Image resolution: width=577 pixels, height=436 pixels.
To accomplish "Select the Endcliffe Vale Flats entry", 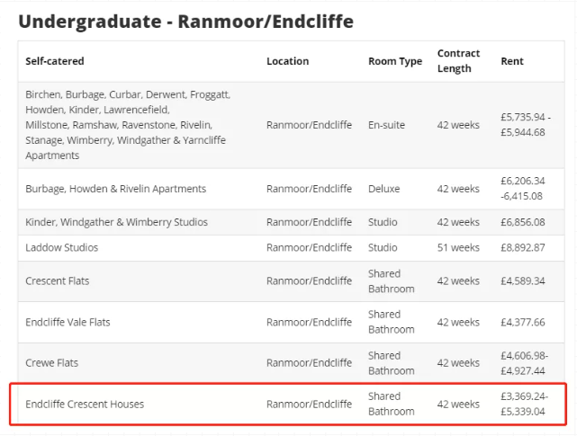I will pyautogui.click(x=68, y=322).
